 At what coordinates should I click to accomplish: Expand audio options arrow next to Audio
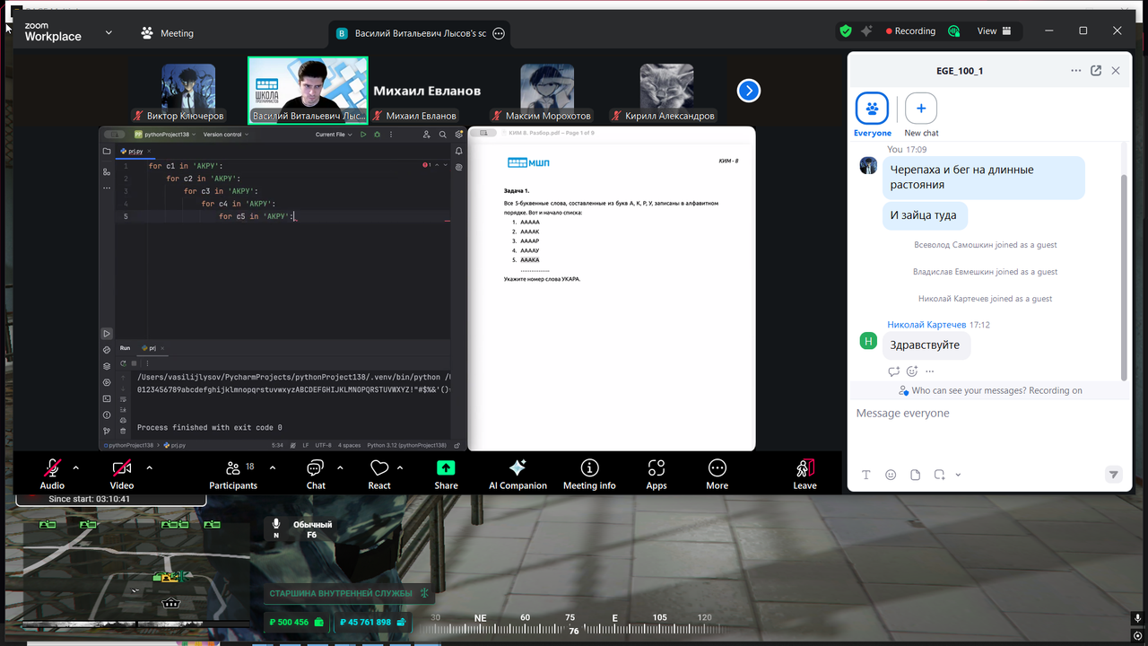75,467
